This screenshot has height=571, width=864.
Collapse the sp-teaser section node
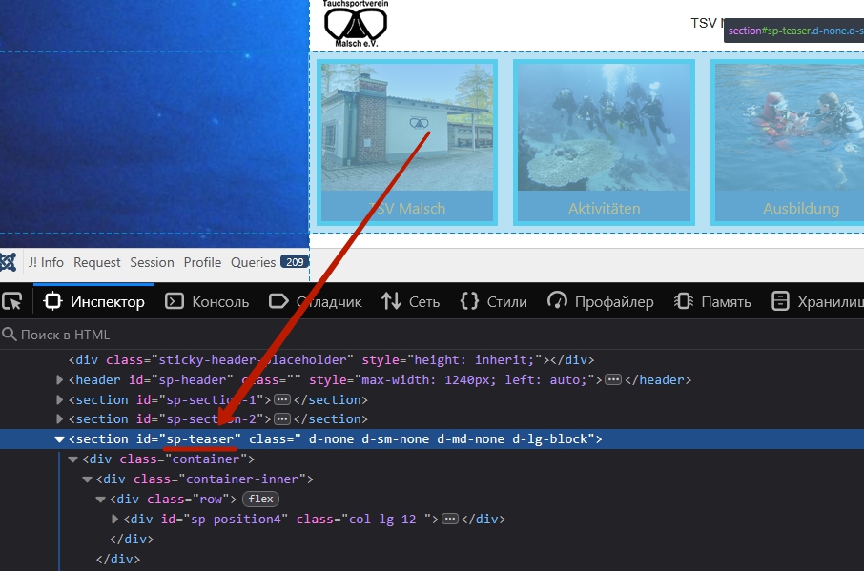tap(60, 439)
